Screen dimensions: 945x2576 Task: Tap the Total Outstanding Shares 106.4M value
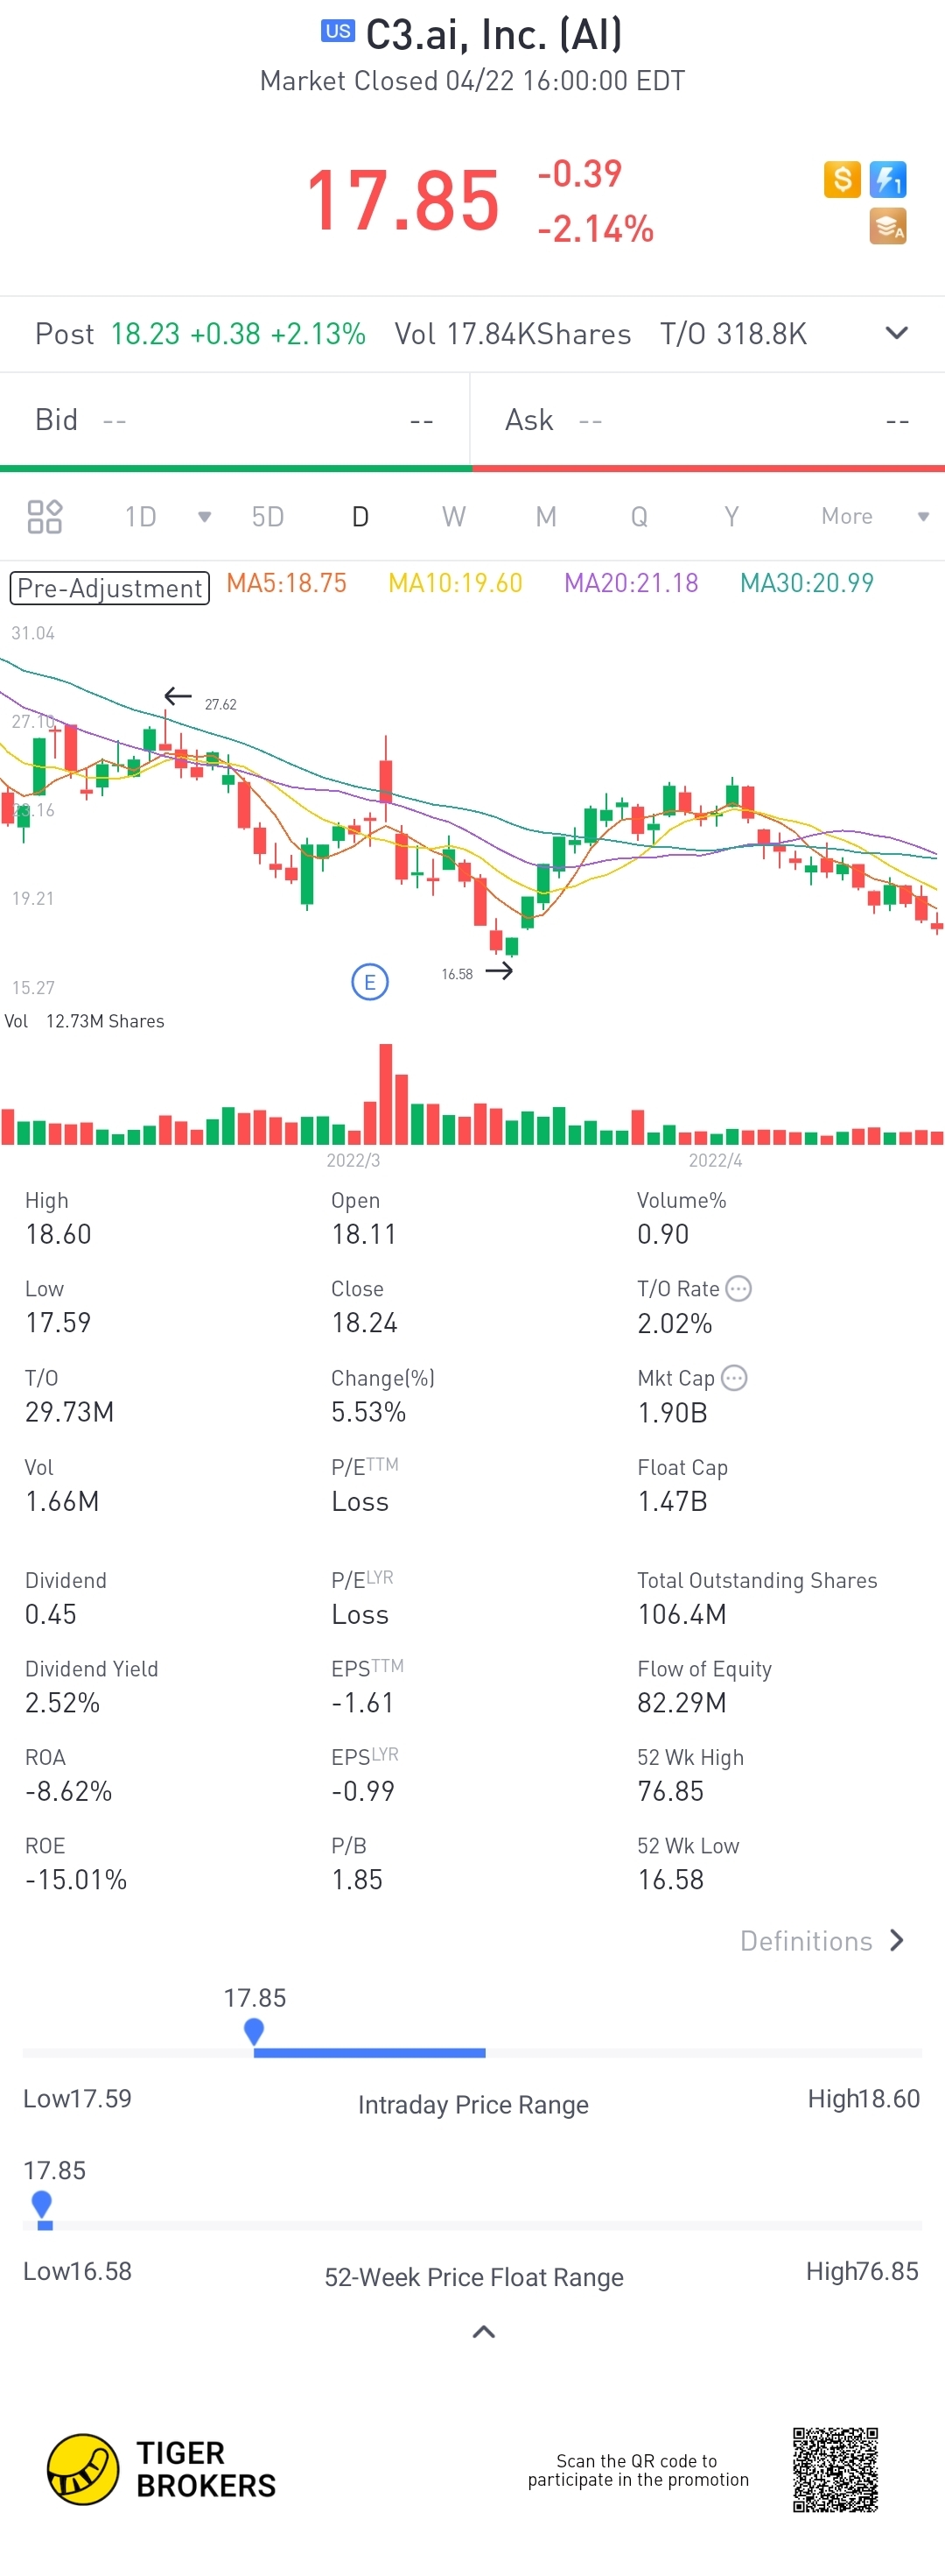coord(682,1614)
